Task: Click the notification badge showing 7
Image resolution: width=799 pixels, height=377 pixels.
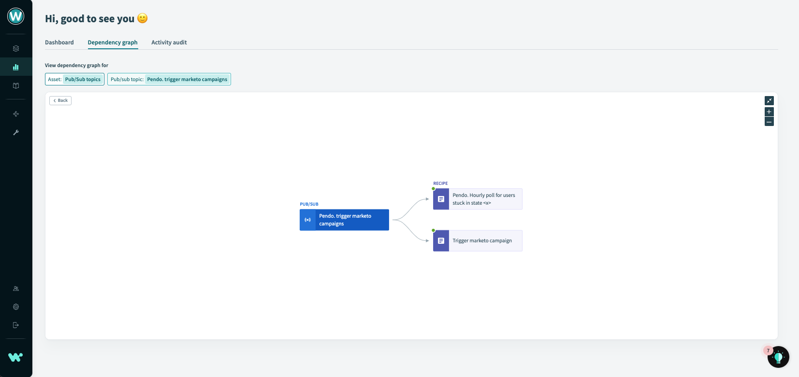Action: tap(768, 350)
